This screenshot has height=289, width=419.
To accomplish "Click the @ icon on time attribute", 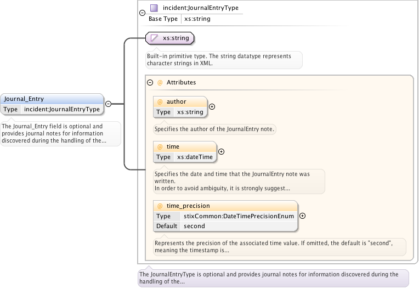I will [160, 146].
